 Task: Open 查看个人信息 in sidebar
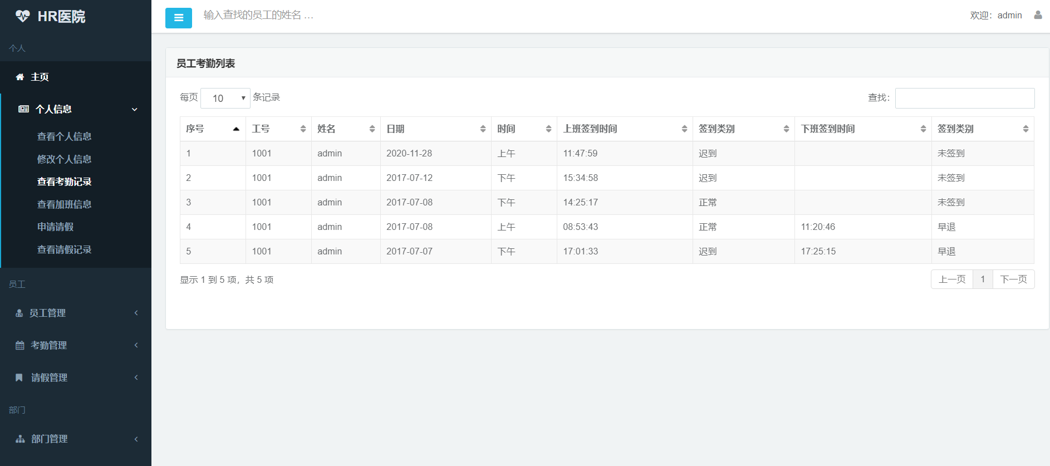pyautogui.click(x=64, y=136)
